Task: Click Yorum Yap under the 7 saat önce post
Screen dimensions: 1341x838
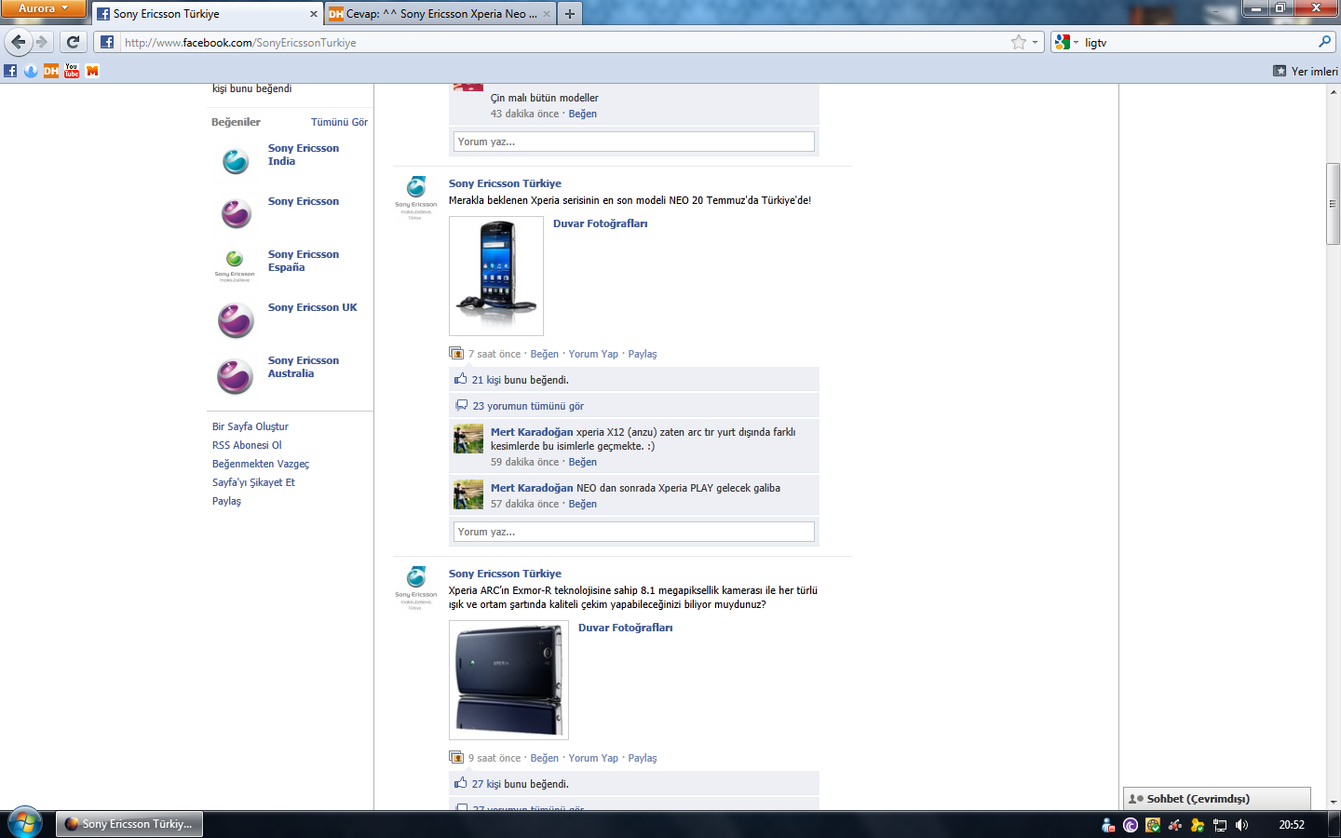Action: coord(593,354)
